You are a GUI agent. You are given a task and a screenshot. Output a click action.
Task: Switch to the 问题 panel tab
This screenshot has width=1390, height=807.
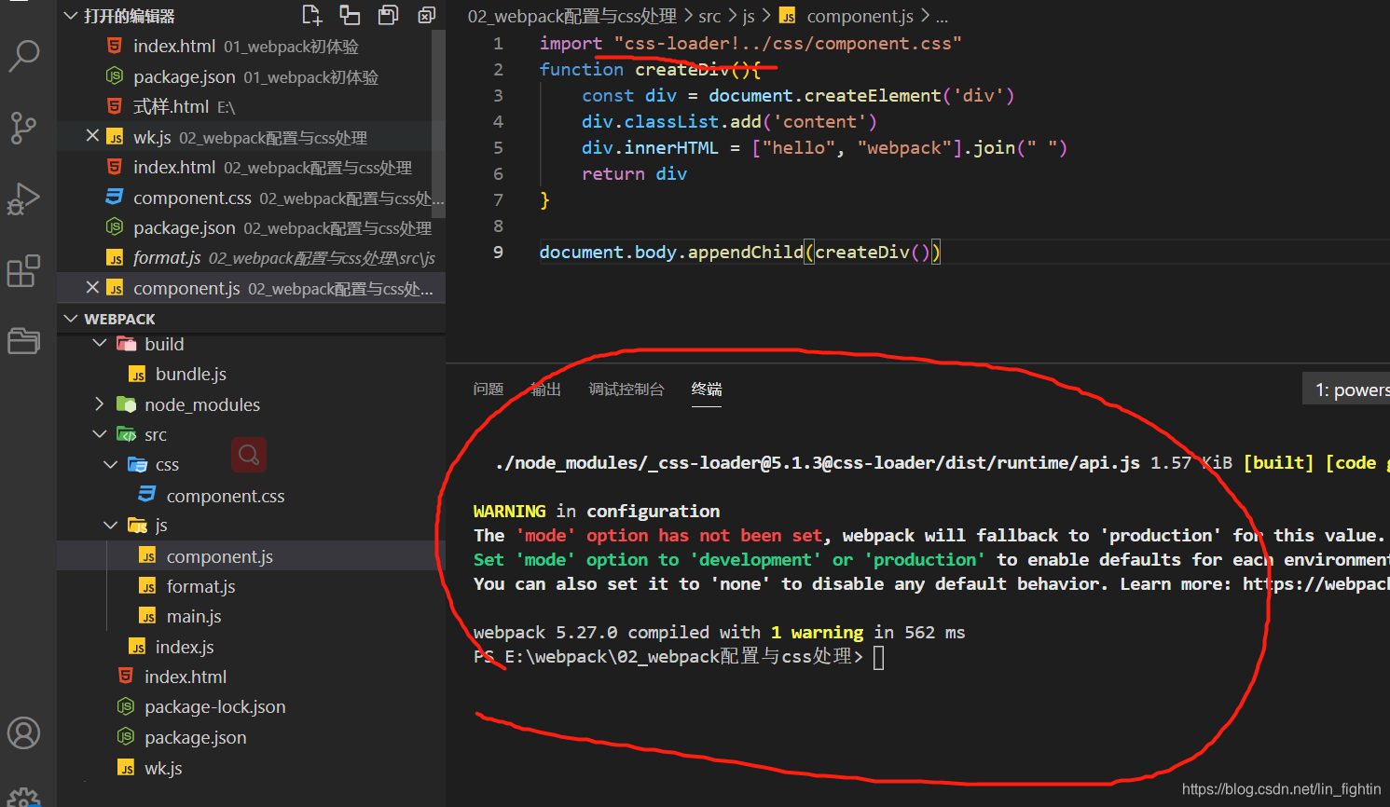[x=488, y=389]
